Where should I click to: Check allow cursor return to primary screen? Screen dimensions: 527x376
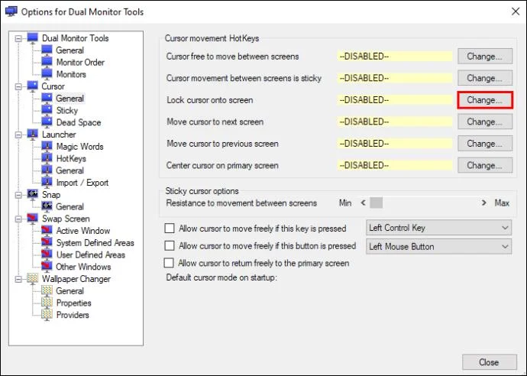[169, 263]
